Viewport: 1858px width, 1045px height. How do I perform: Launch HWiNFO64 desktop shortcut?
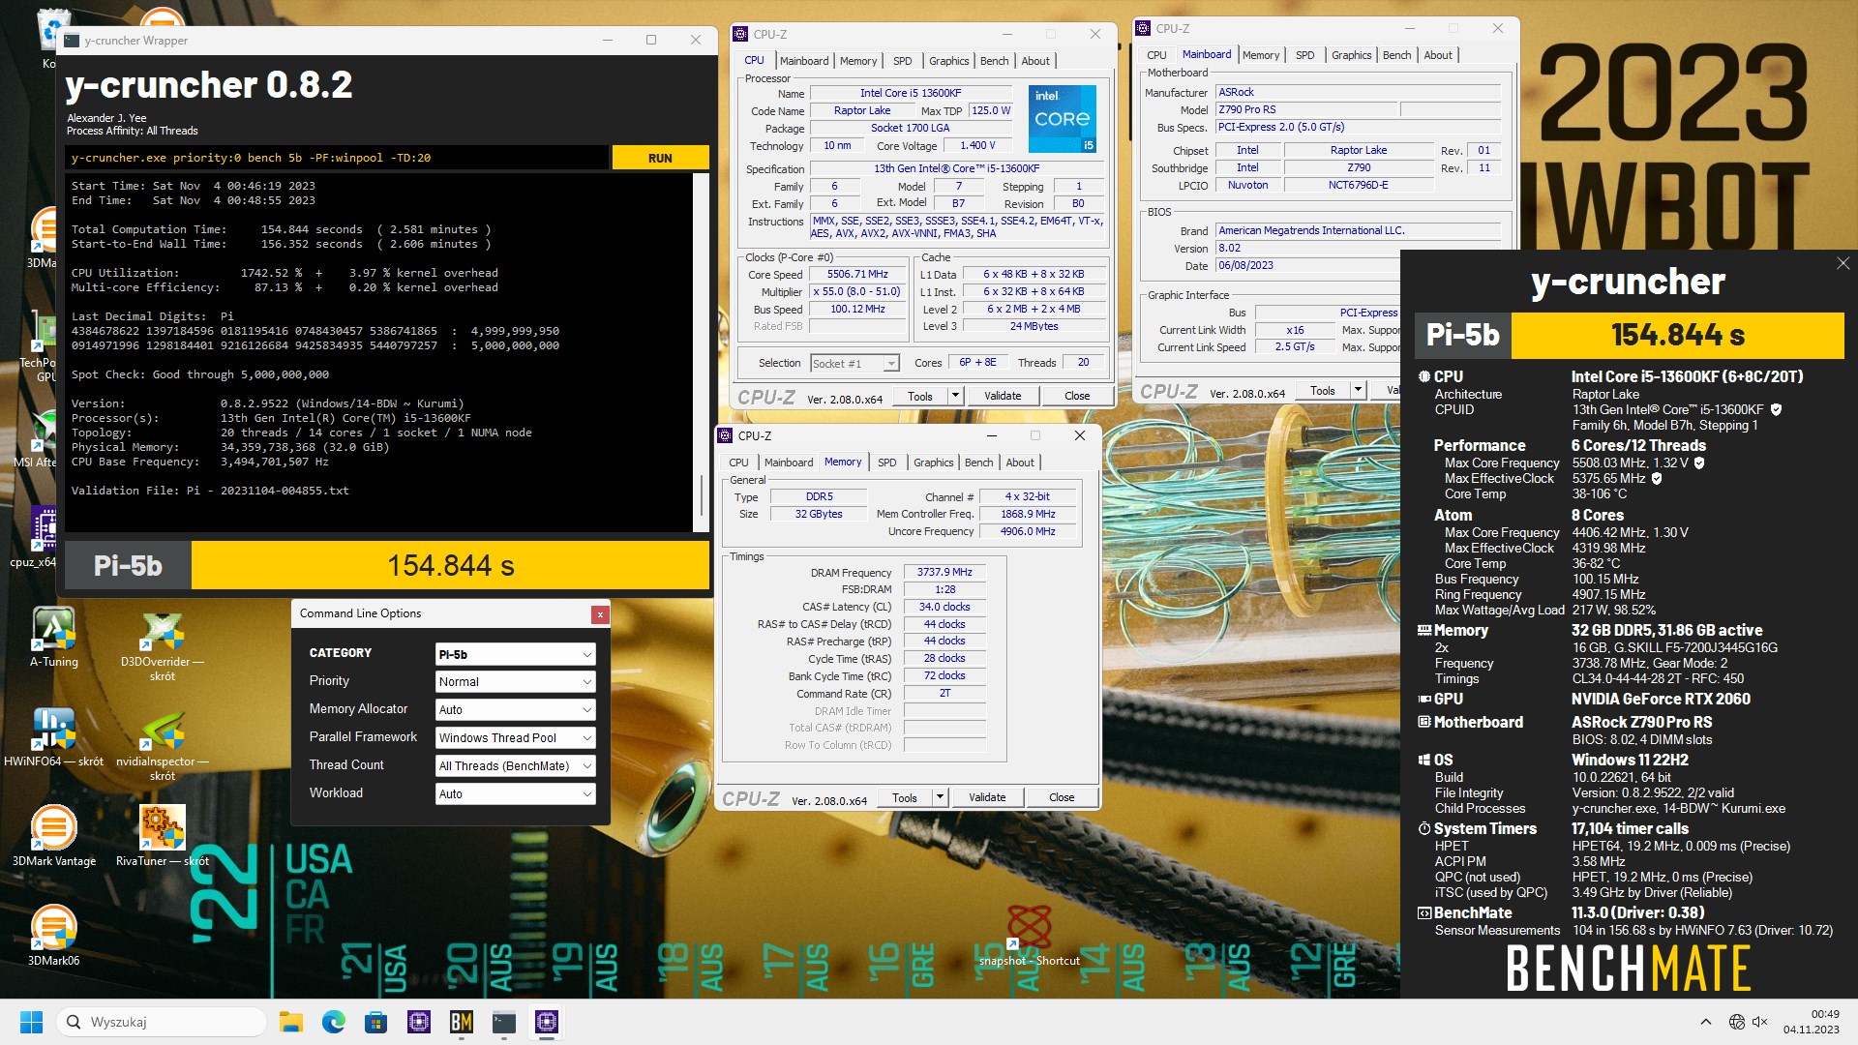pyautogui.click(x=54, y=736)
